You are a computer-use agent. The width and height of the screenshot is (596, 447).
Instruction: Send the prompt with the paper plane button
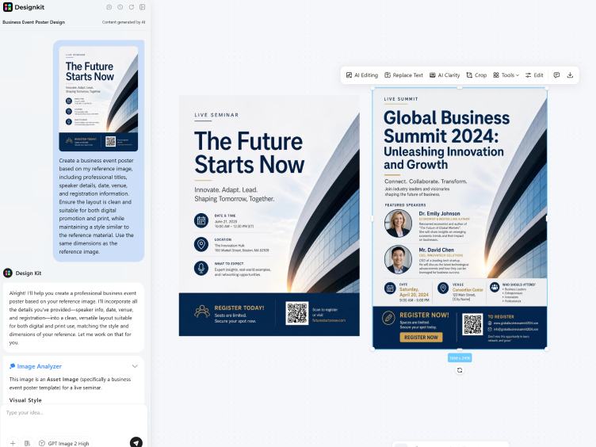136,442
